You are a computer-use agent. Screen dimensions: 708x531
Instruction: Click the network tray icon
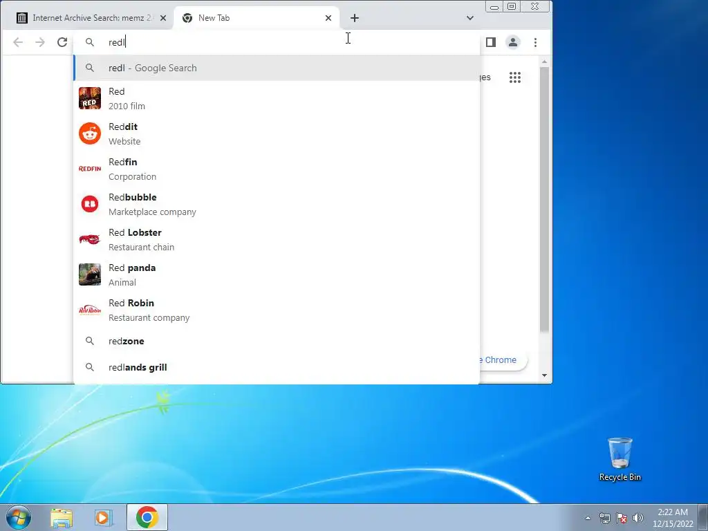click(604, 518)
